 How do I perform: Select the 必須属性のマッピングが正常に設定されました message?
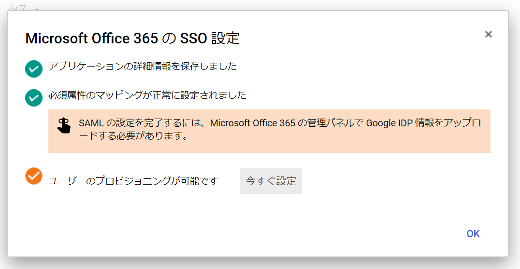147,95
